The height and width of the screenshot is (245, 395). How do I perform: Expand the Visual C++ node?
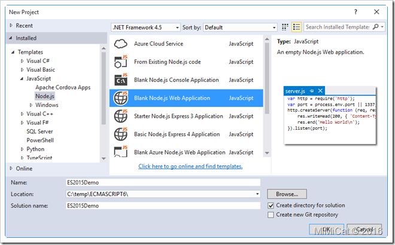pos(22,114)
